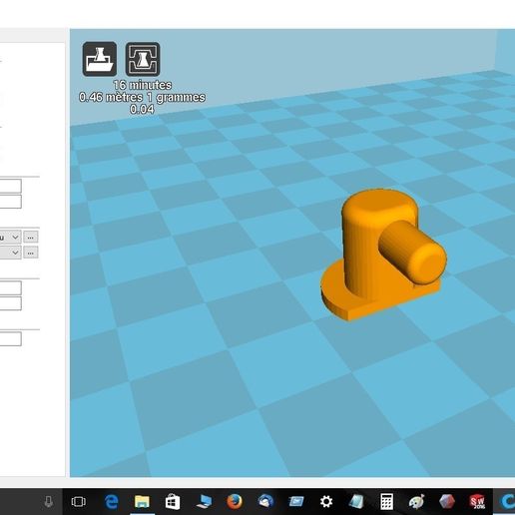The height and width of the screenshot is (515, 515).
Task: Click the '0.46 mètres 1 grammes' text
Action: click(142, 97)
